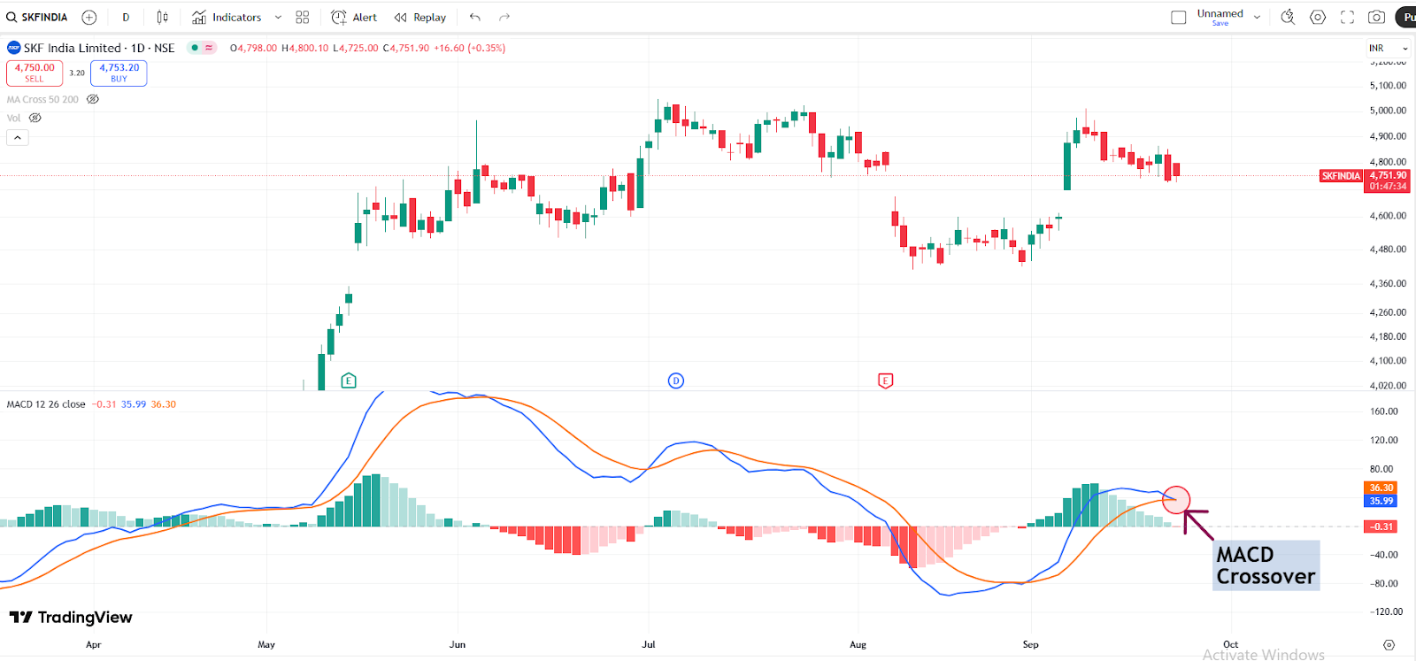Screen dimensions: 1416x661
Task: Open the INR currency dropdown
Action: (x=1388, y=48)
